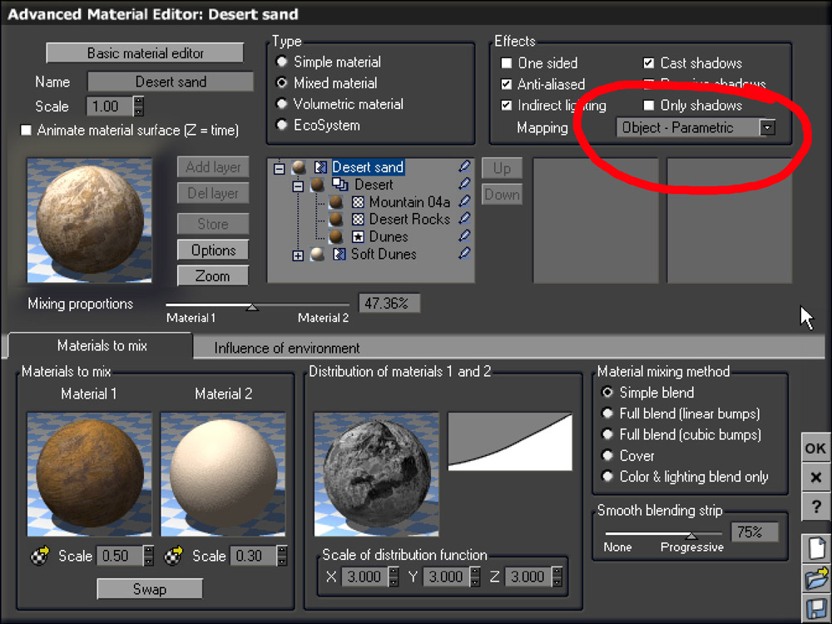Click the material Name field Desert sand
Screen dimensions: 832x624
pos(171,82)
